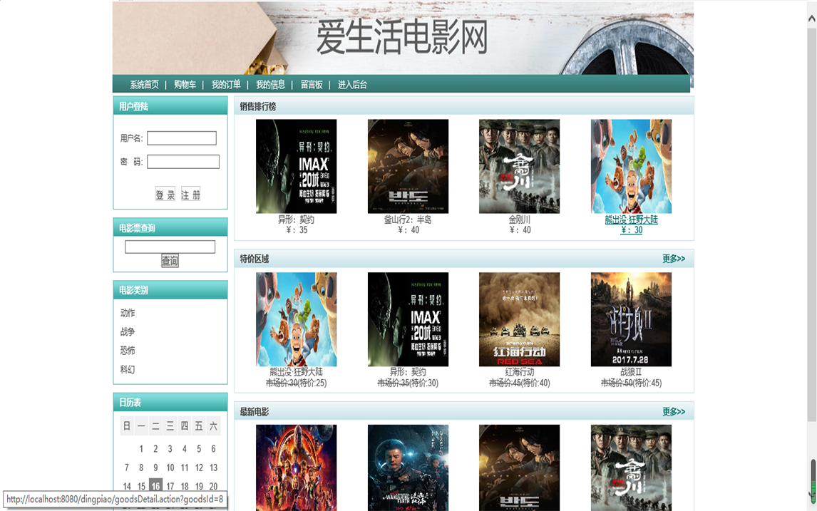This screenshot has height=511, width=817.
Task: Open the 异形：契约 poster in 销售排行榜
Action: (296, 166)
